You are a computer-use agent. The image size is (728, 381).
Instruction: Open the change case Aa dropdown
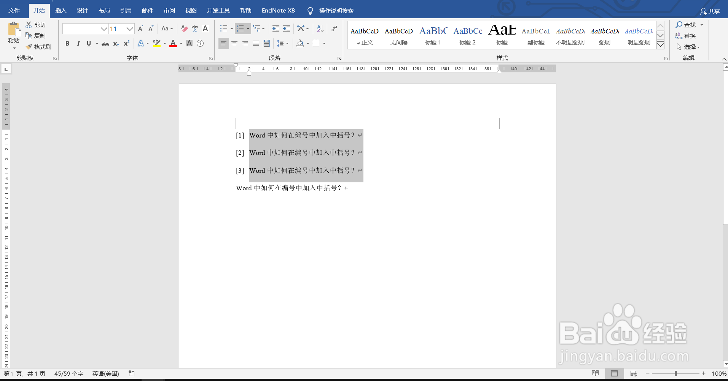(167, 28)
